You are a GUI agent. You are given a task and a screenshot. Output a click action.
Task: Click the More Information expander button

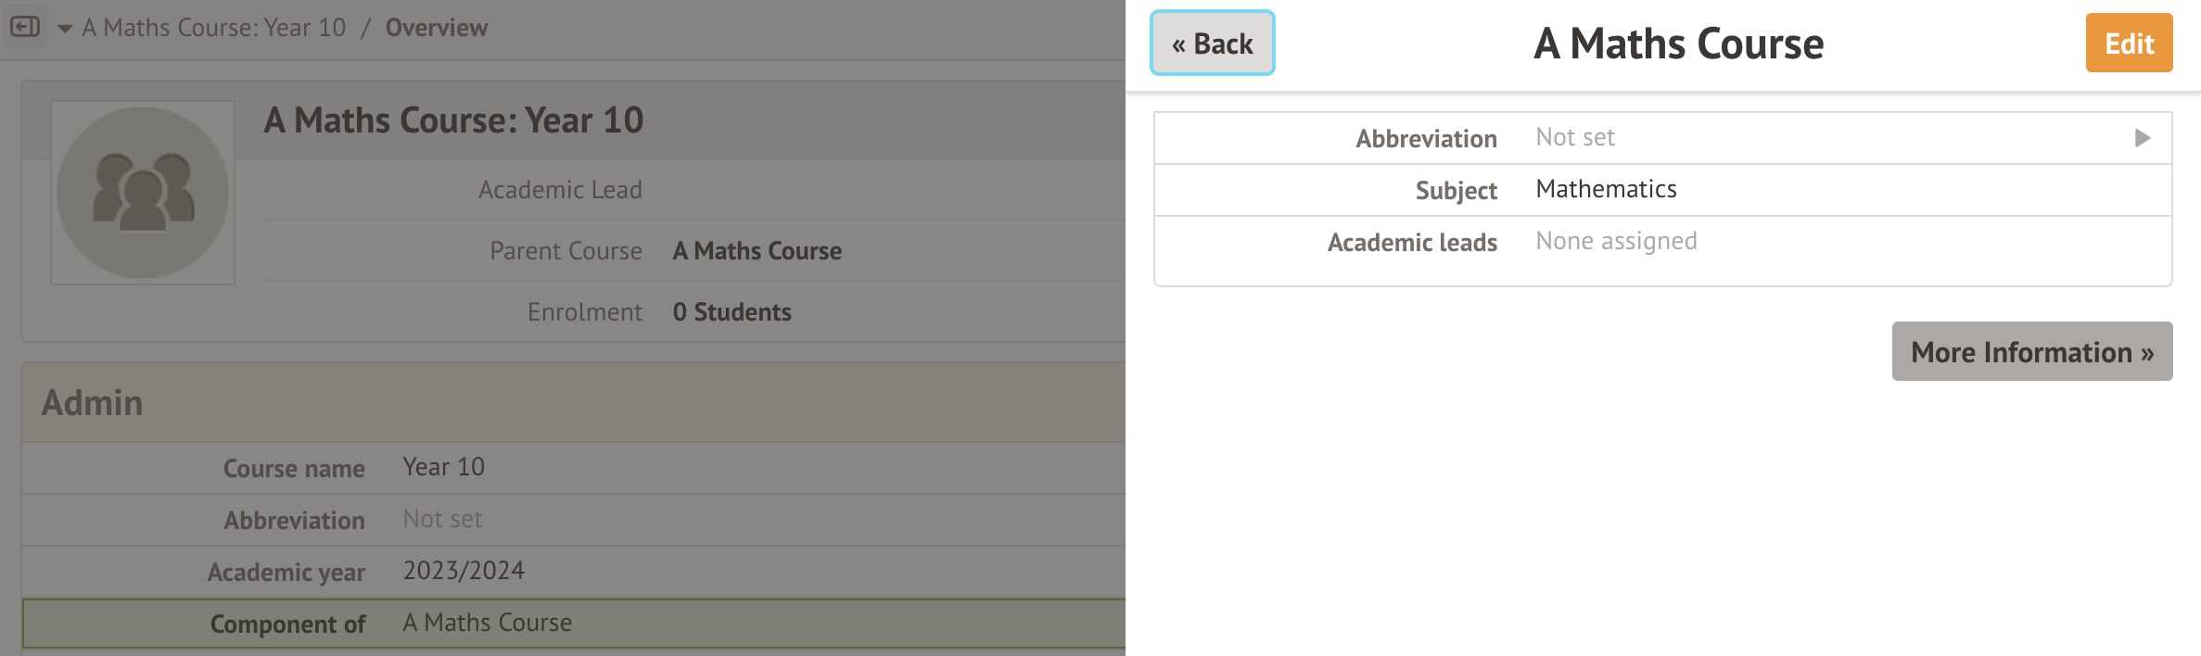[x=2032, y=352]
